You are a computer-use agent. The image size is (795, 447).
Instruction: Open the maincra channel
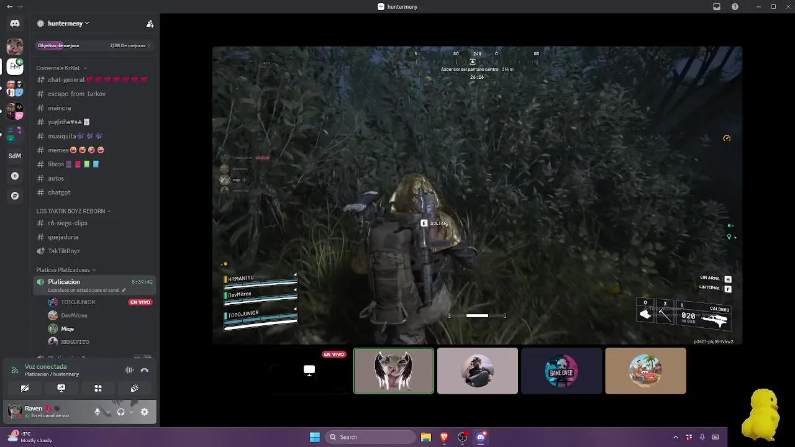pyautogui.click(x=94, y=108)
